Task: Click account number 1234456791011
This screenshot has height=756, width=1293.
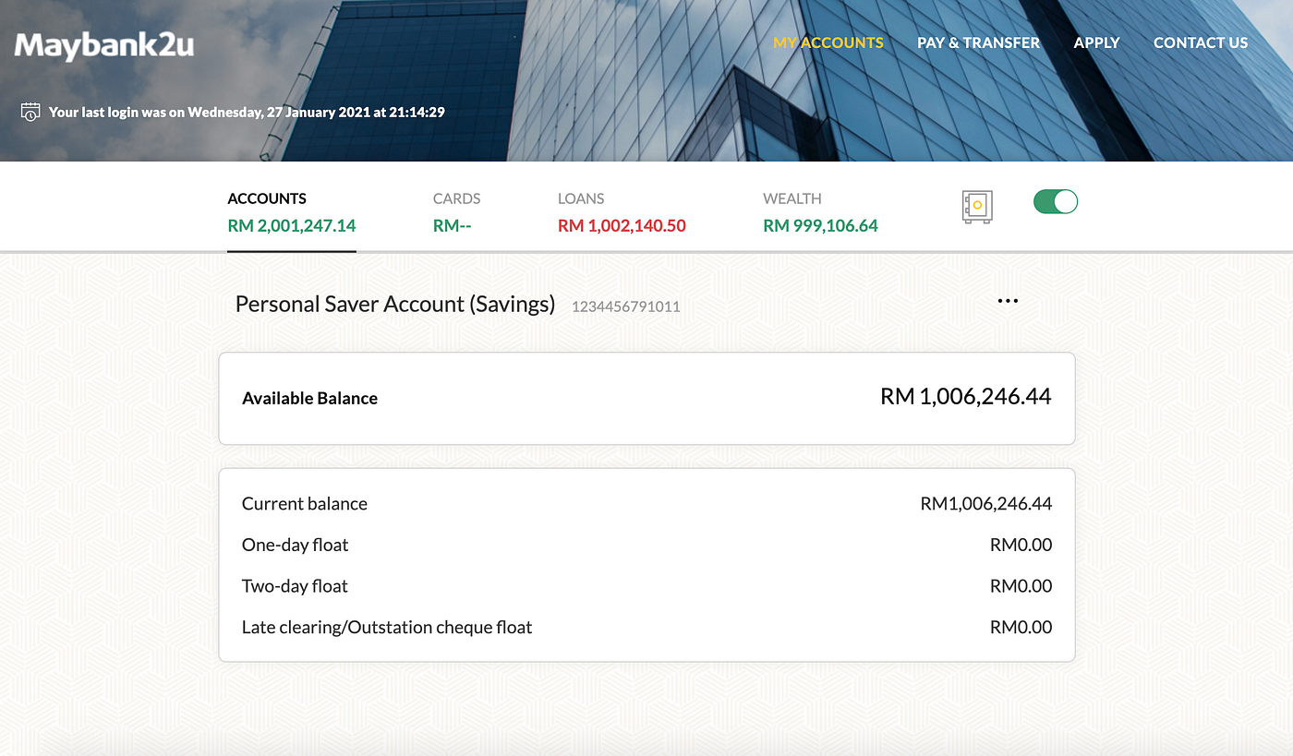Action: point(626,306)
